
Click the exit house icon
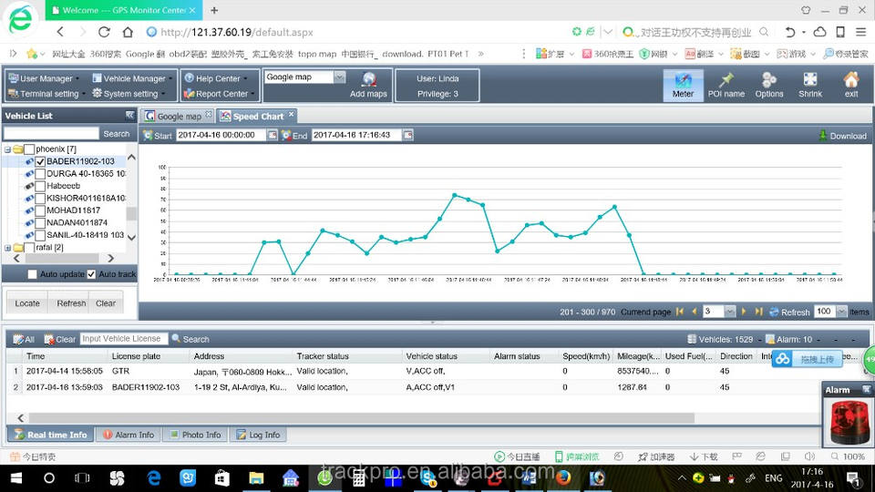point(850,80)
